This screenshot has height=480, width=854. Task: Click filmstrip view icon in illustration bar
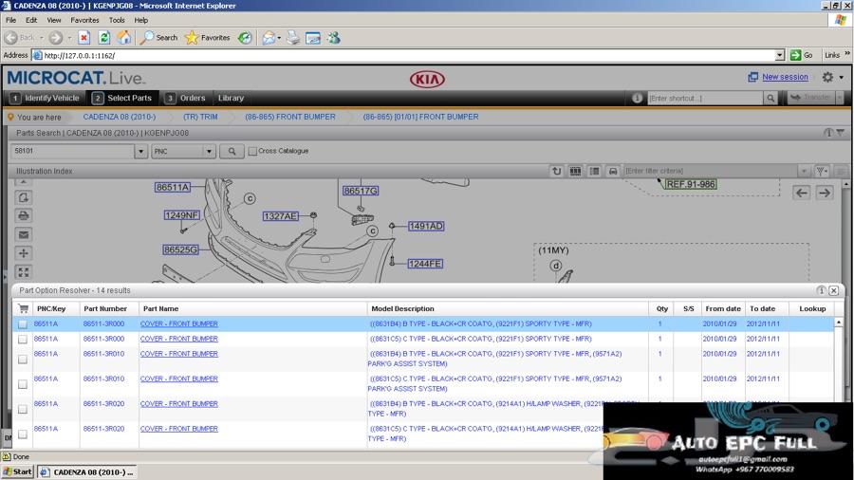pos(575,171)
